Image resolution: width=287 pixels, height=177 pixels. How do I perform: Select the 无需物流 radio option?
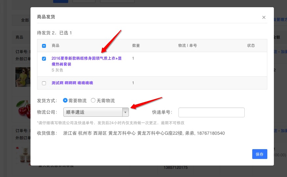click(93, 100)
